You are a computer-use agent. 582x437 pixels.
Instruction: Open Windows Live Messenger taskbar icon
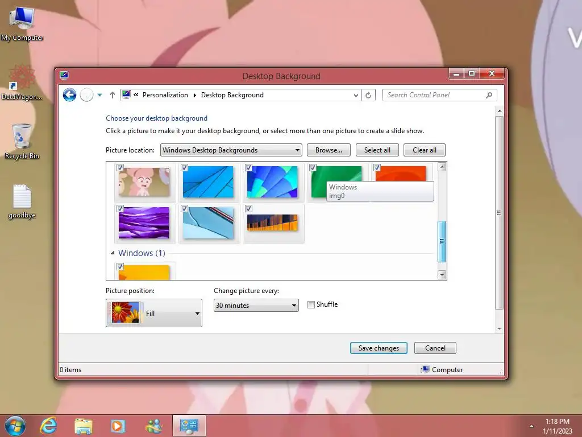click(x=153, y=426)
